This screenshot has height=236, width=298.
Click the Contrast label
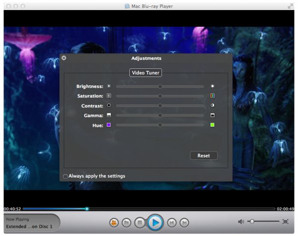coord(92,106)
